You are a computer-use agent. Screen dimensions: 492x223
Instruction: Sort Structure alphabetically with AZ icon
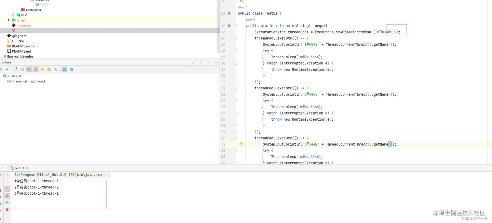(7, 70)
